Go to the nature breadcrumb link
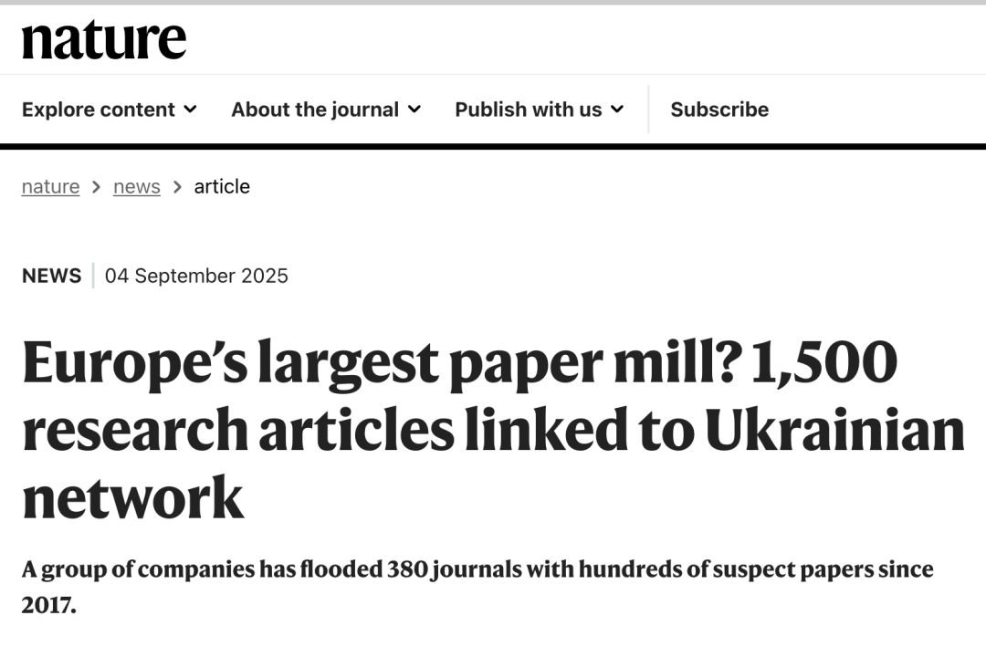 (50, 187)
